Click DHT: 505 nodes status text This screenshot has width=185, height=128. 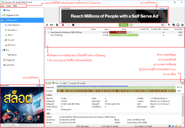click(83, 126)
